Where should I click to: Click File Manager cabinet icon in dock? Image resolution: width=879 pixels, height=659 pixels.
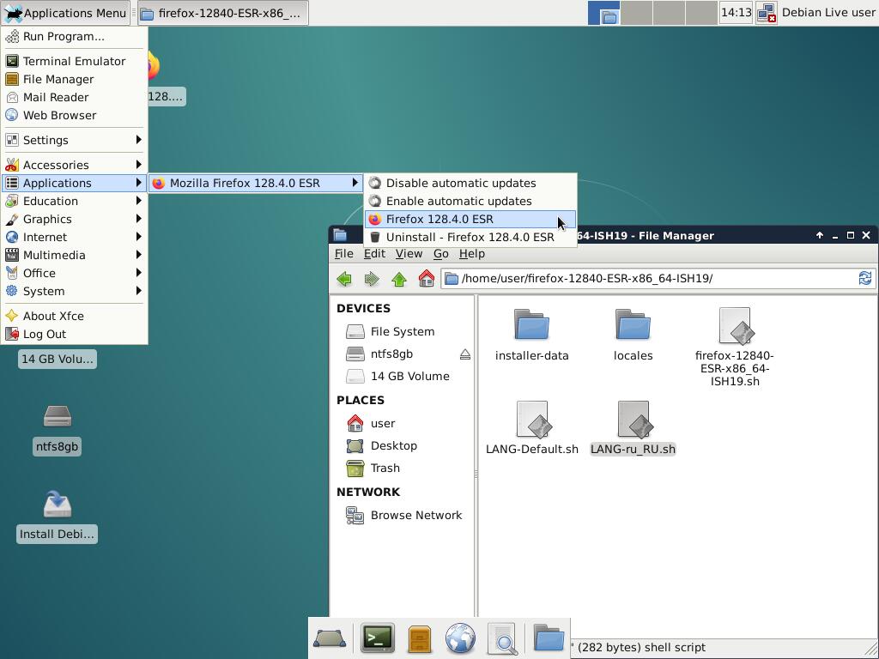pyautogui.click(x=419, y=639)
